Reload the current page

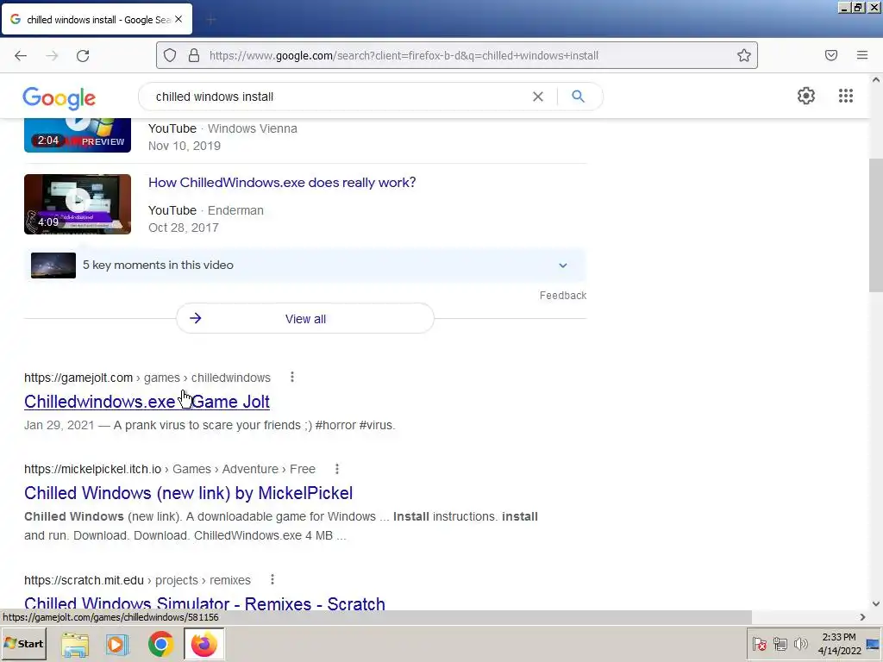[83, 55]
